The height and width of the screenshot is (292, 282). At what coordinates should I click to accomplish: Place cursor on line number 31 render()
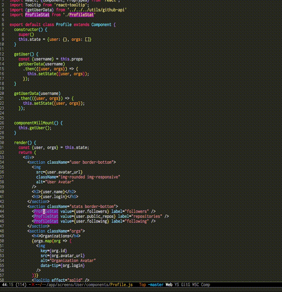tap(22, 142)
